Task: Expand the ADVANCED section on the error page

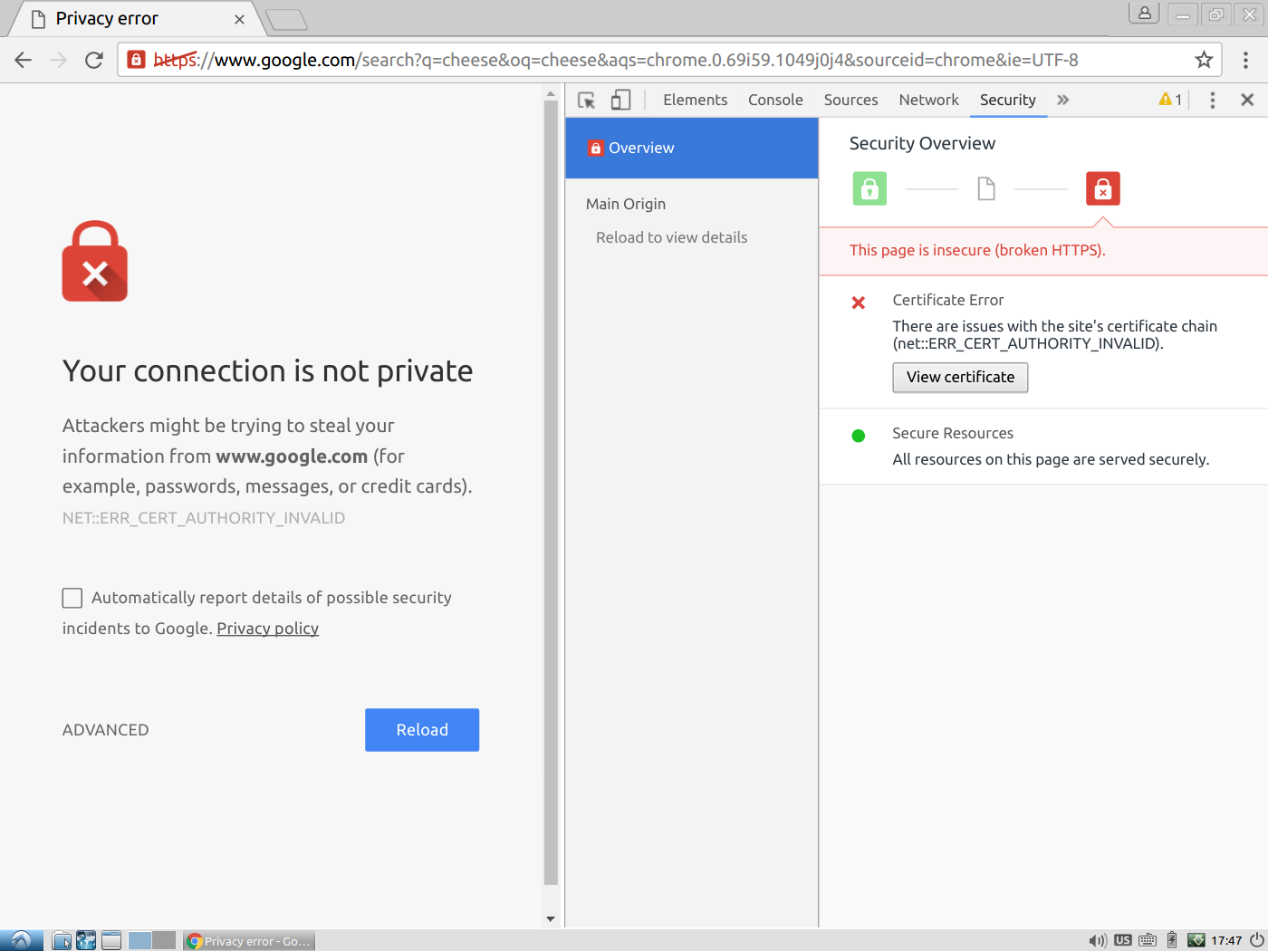Action: pyautogui.click(x=105, y=729)
